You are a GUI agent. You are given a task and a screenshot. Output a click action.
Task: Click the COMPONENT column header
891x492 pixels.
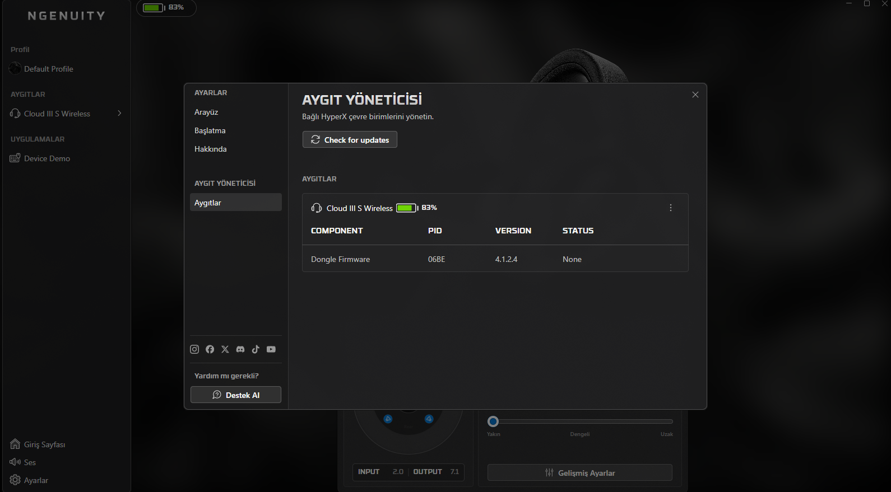point(337,231)
